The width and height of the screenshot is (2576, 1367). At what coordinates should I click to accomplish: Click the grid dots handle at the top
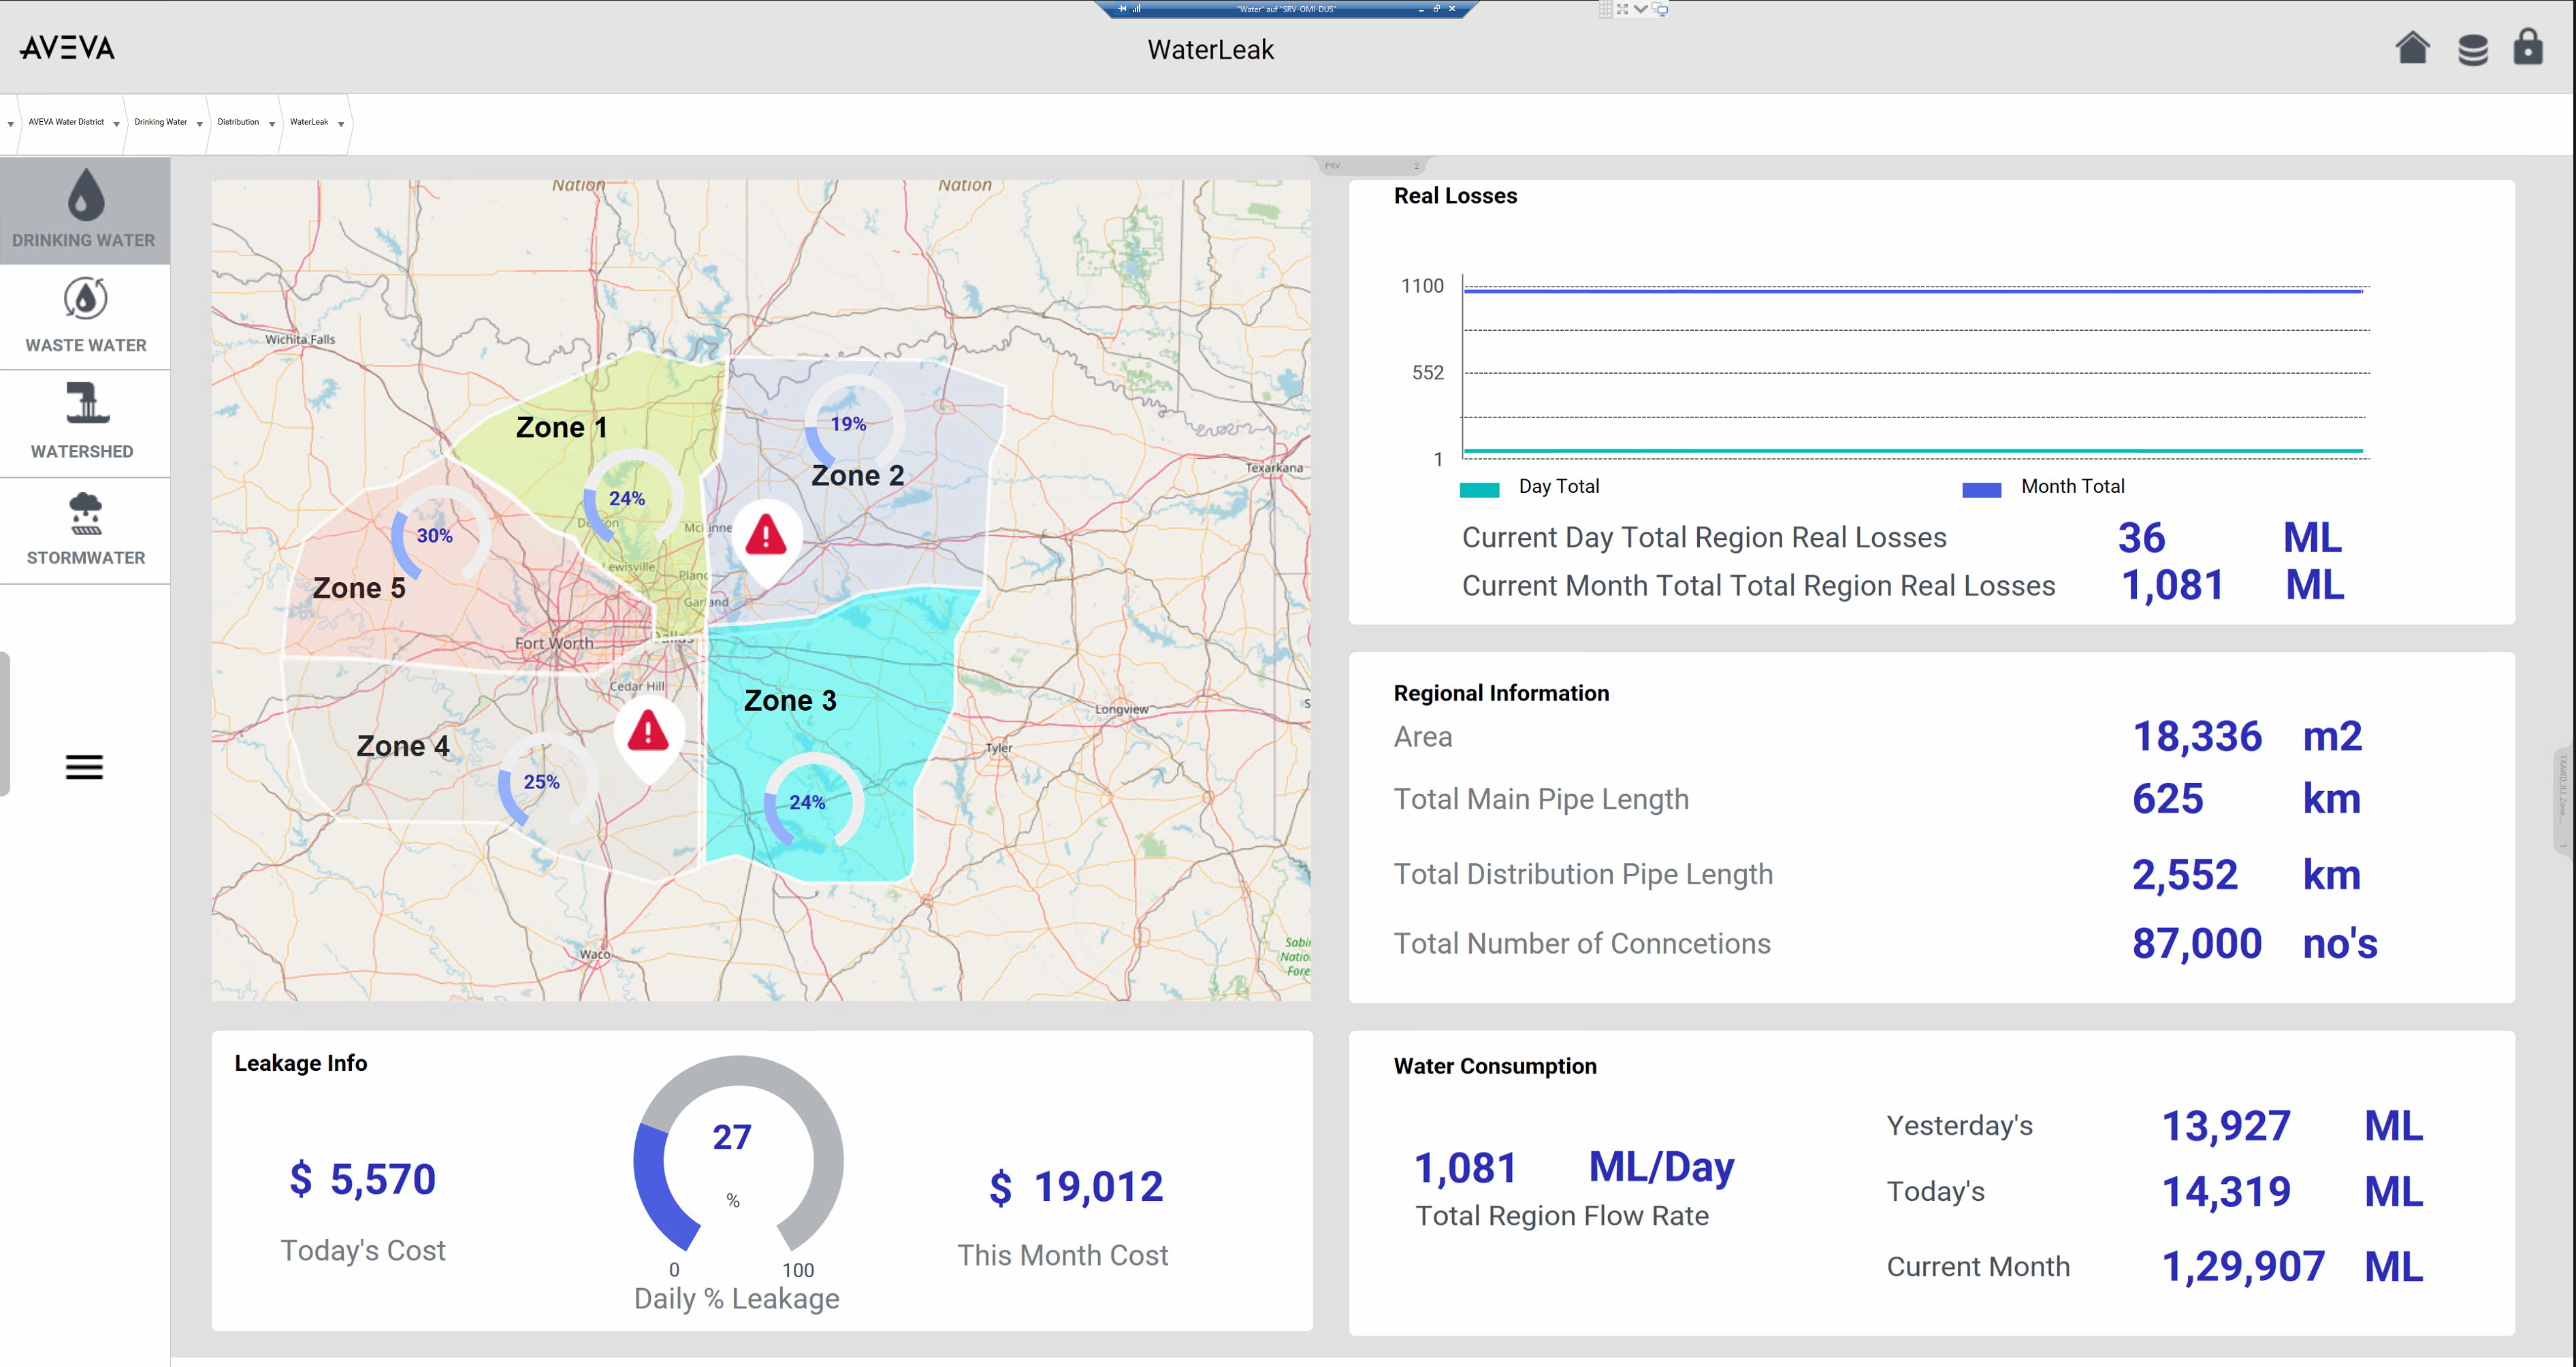point(1605,9)
